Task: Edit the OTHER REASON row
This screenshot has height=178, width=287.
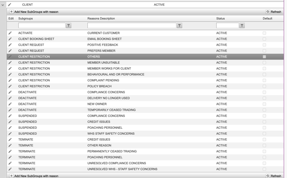Action: [10, 145]
